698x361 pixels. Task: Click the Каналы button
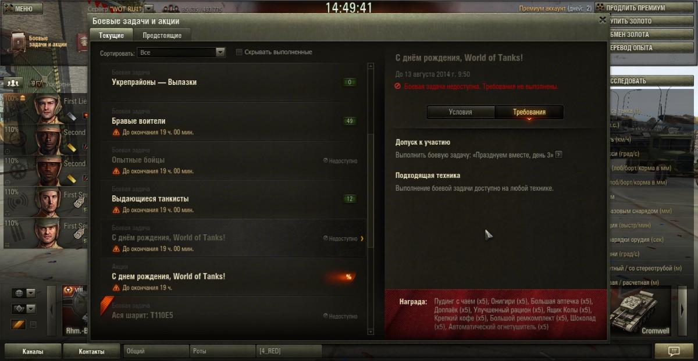tap(33, 351)
